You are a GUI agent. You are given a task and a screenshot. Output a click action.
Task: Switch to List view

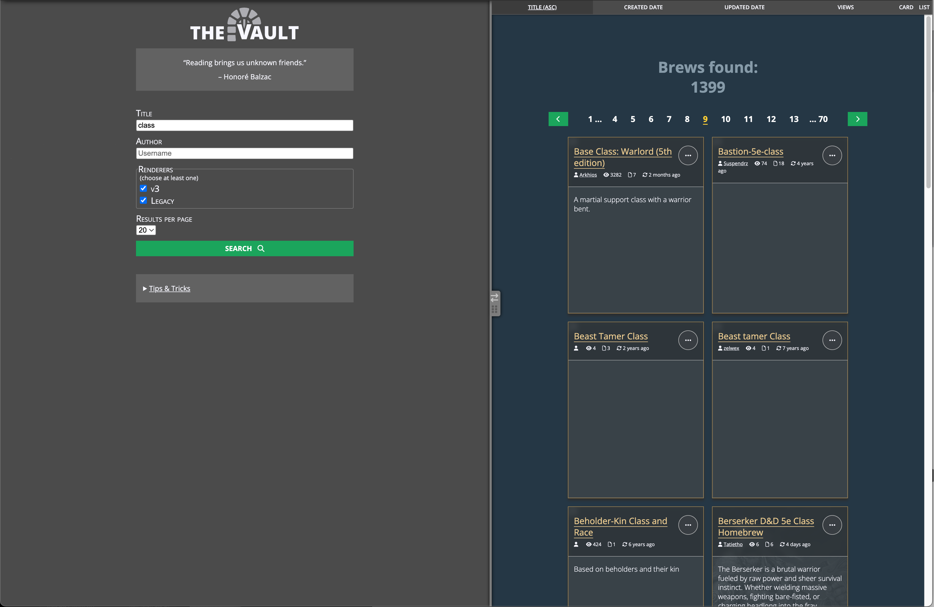(x=924, y=7)
